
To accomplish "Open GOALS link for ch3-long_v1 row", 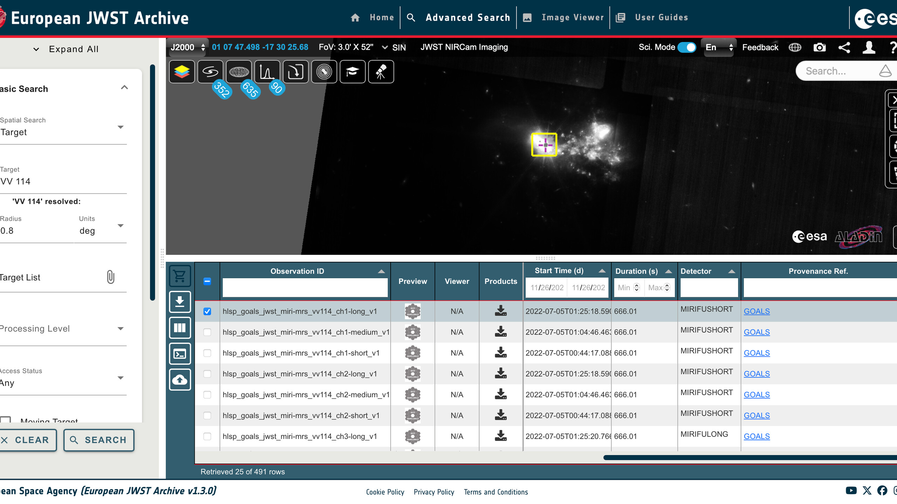I will pos(756,436).
